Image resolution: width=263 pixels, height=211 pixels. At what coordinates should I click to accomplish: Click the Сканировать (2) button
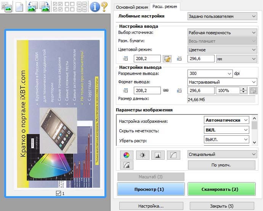221,189
